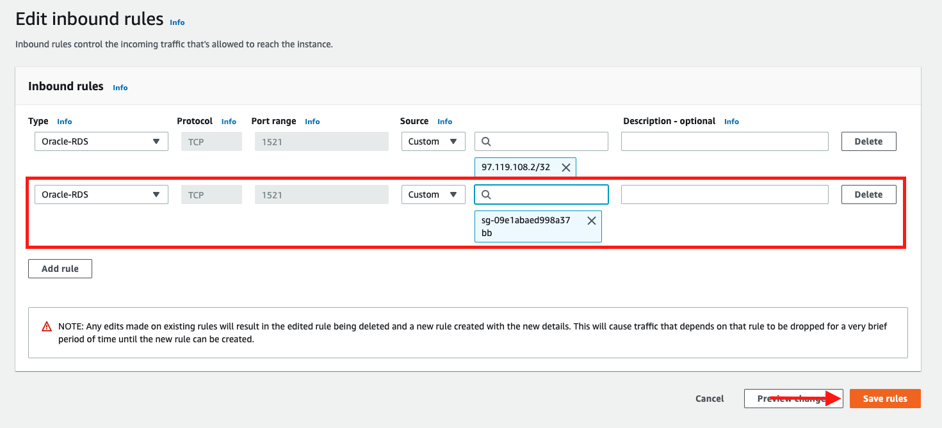Click Save rules
Image resolution: width=942 pixels, height=428 pixels.
click(x=885, y=399)
